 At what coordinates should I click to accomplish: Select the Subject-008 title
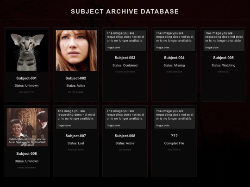tap(125, 136)
